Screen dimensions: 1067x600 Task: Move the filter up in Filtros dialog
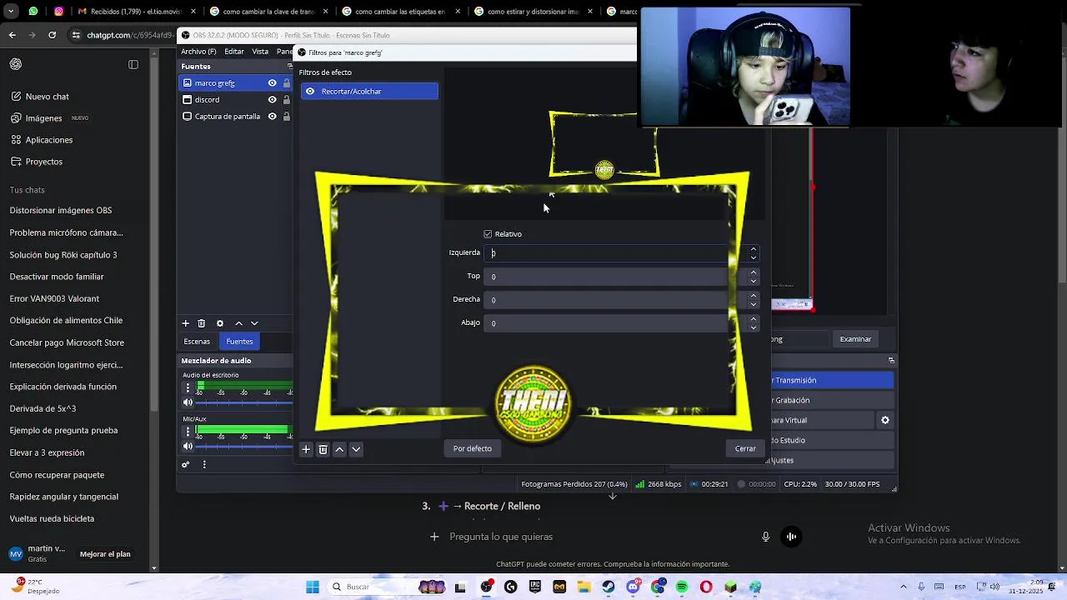[x=339, y=449]
